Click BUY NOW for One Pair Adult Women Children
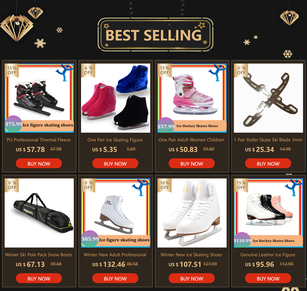The width and height of the screenshot is (307, 291). (191, 163)
